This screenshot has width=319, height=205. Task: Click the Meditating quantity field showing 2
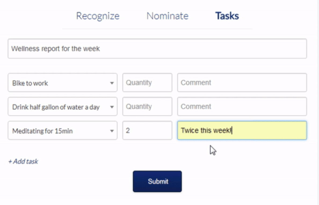[147, 131]
